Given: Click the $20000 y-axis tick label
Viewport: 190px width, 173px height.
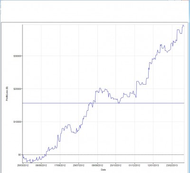Looking at the screenshot, I should [x=18, y=89].
